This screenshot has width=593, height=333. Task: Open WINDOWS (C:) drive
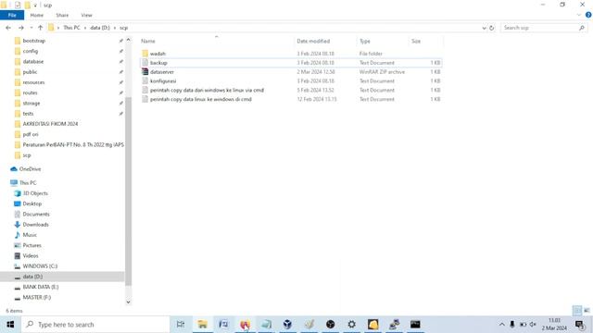[40, 265]
